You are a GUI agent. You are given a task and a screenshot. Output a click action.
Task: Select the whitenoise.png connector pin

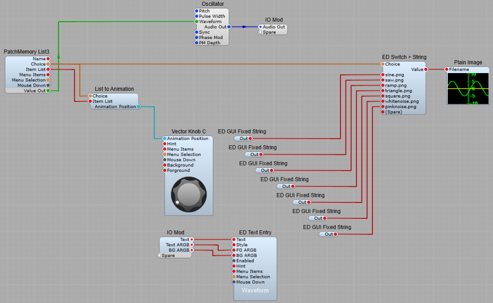(382, 101)
